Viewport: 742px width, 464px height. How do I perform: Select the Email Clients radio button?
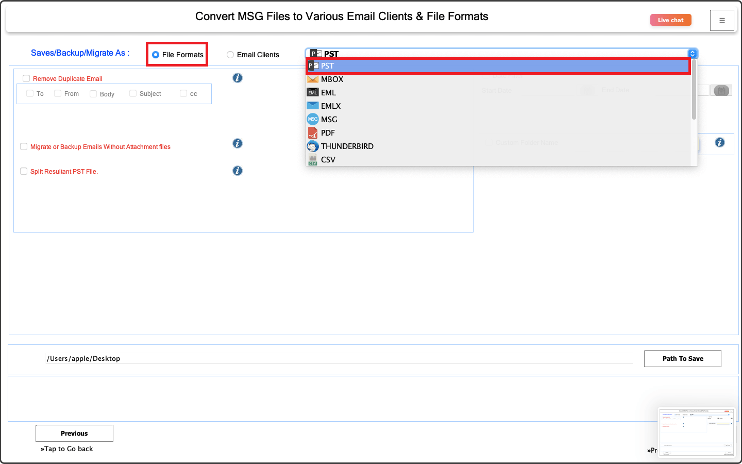[230, 55]
